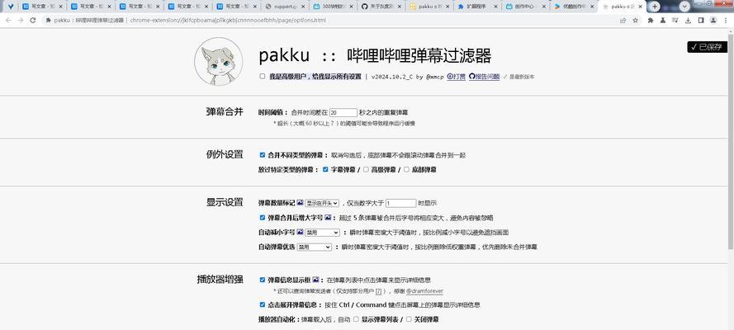Viewport: 734px width, 330px height.
Task: Bookmark this page with star icon
Action: click(x=635, y=20)
